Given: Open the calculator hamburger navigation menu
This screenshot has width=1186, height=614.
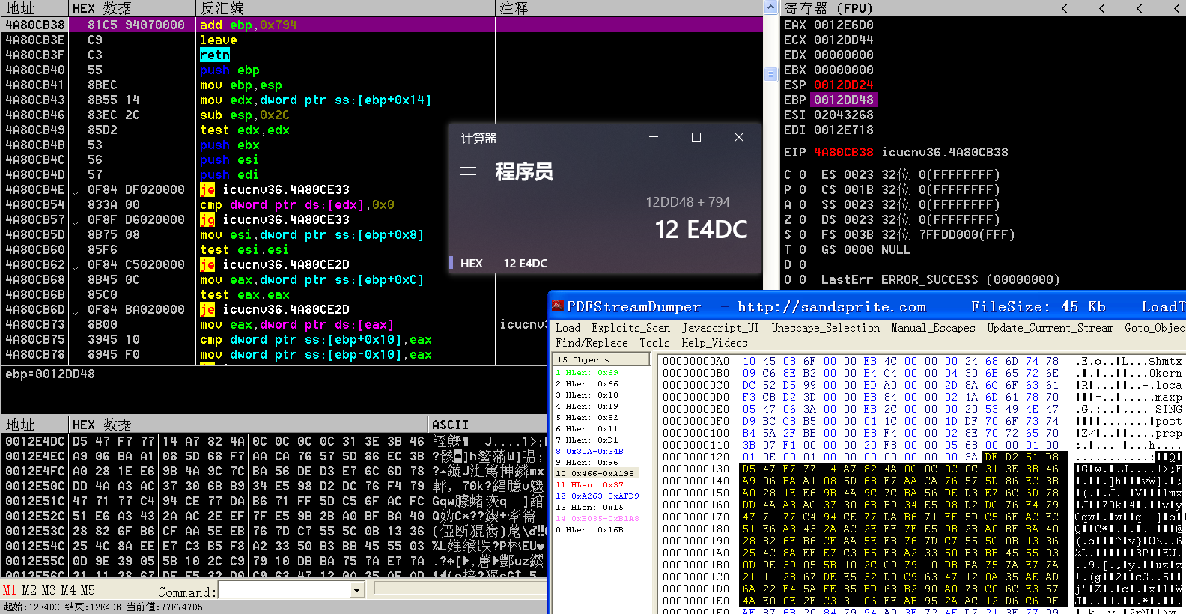Looking at the screenshot, I should pyautogui.click(x=468, y=171).
